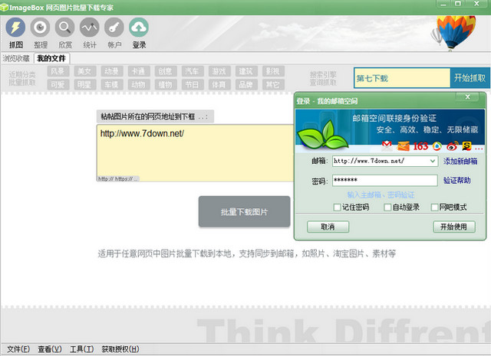The width and height of the screenshot is (491, 356).
Task: Select the 可爱 category tag
Action: (x=58, y=84)
